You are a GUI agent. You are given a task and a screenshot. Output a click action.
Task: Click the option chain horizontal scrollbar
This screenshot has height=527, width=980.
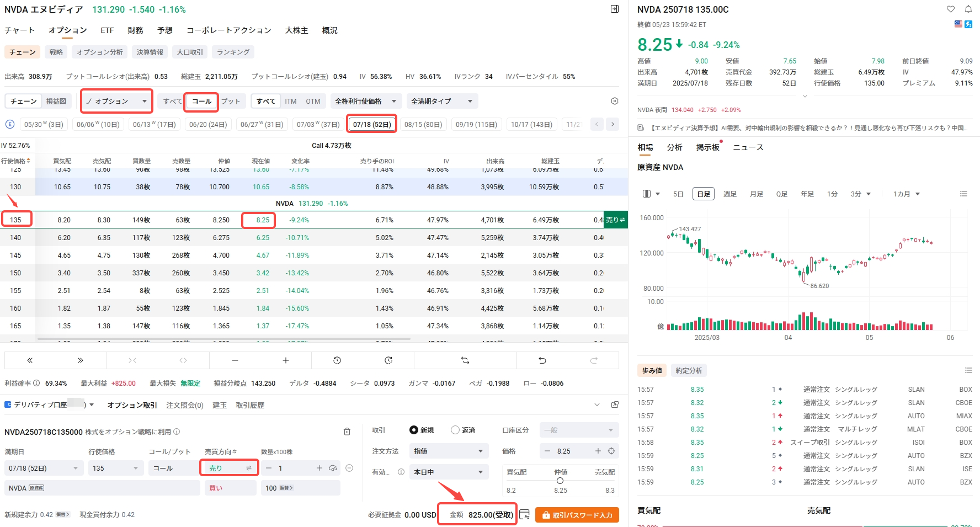tap(223, 338)
